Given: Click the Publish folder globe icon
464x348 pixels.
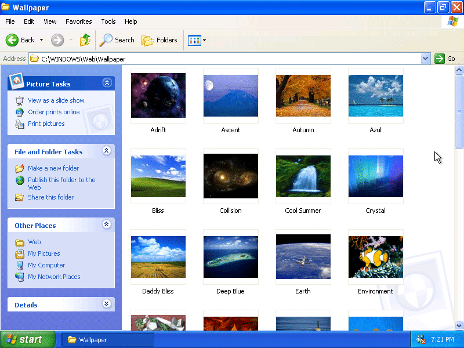Looking at the screenshot, I should [20, 180].
